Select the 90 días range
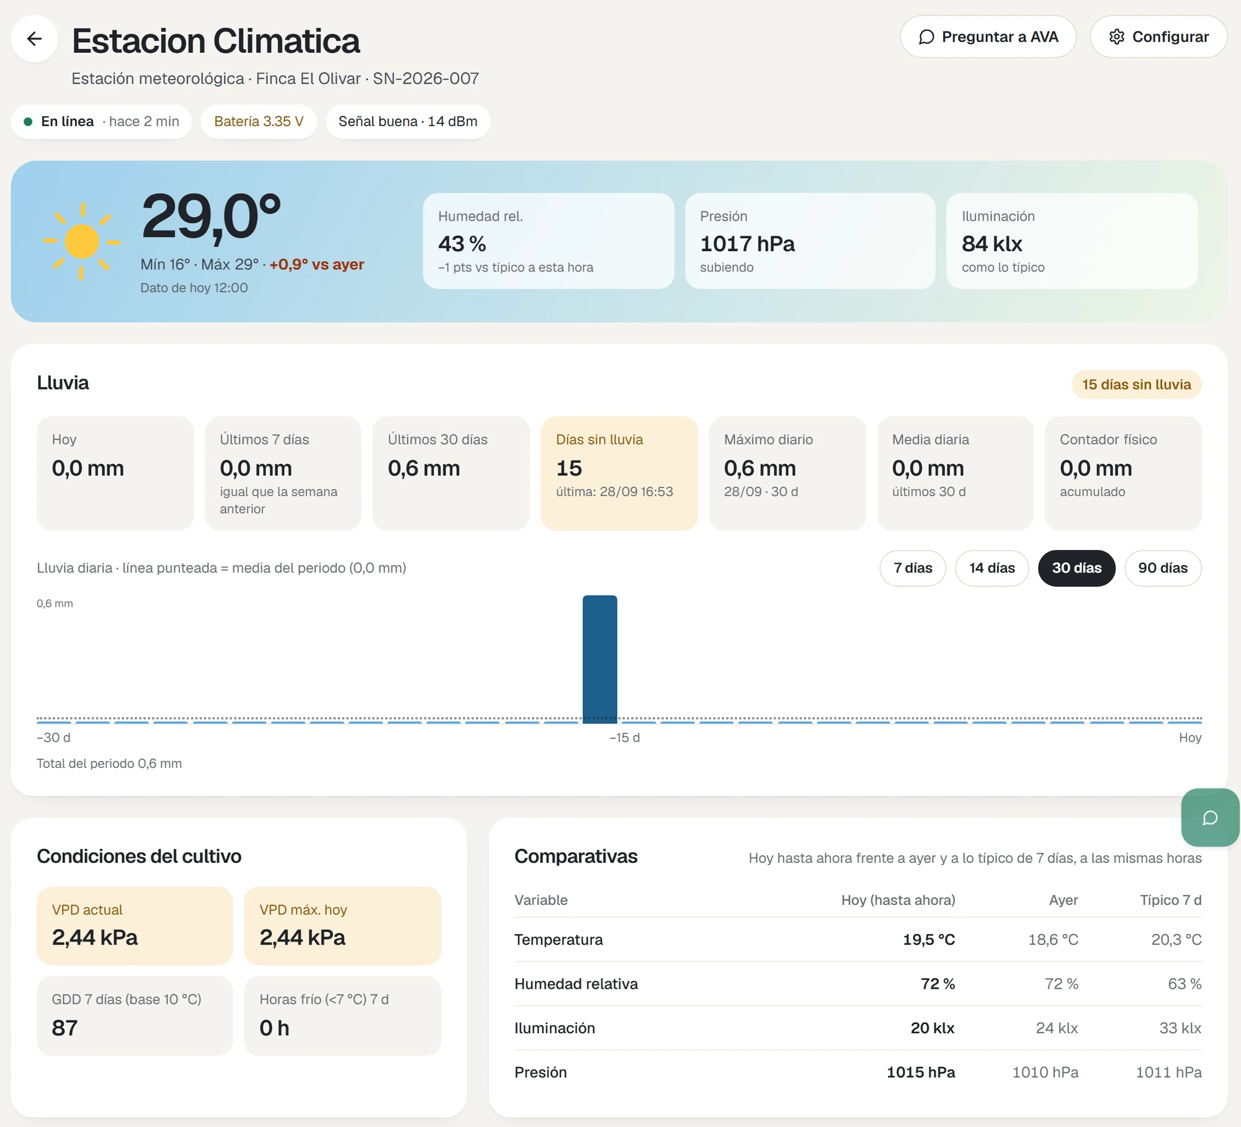 pyautogui.click(x=1163, y=568)
